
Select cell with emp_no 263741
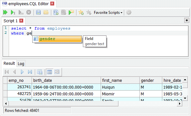tap(19, 87)
